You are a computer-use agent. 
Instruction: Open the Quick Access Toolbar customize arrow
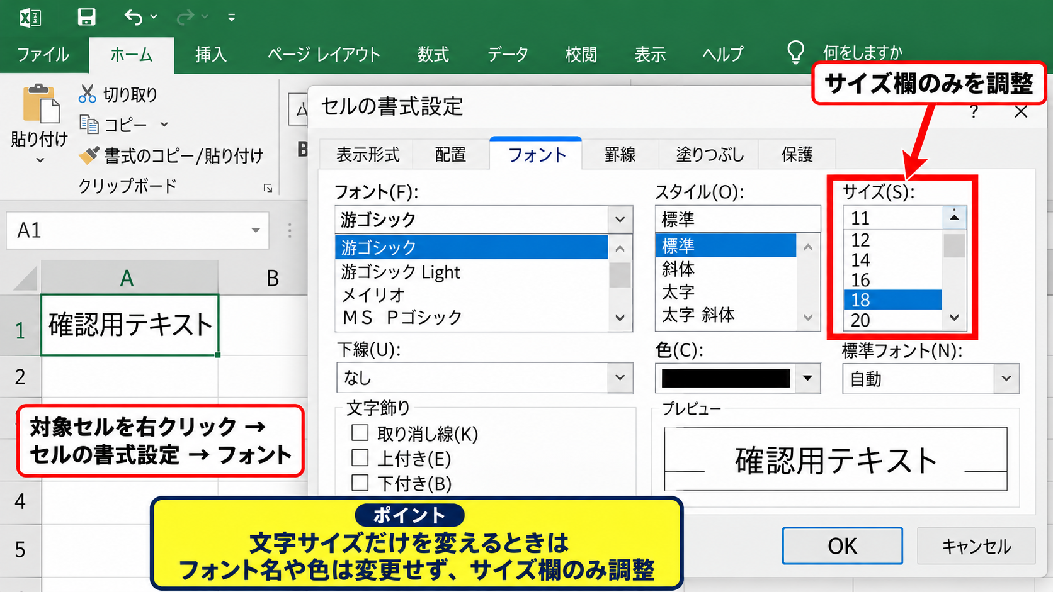coord(232,18)
